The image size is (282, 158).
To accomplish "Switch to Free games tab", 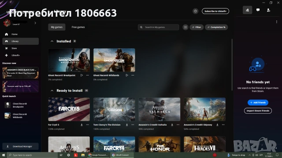I will [78, 27].
